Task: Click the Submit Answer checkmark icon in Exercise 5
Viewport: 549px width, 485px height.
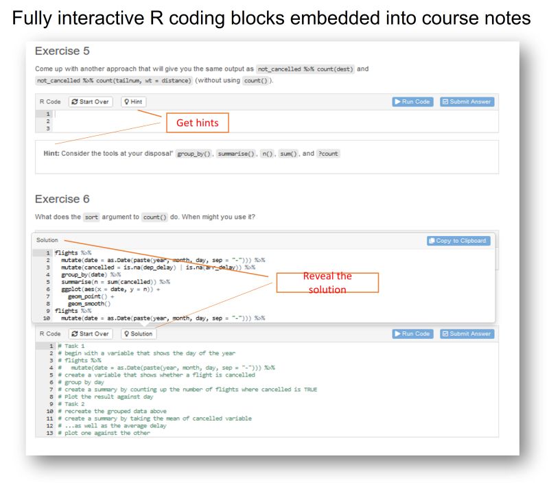Action: (444, 102)
